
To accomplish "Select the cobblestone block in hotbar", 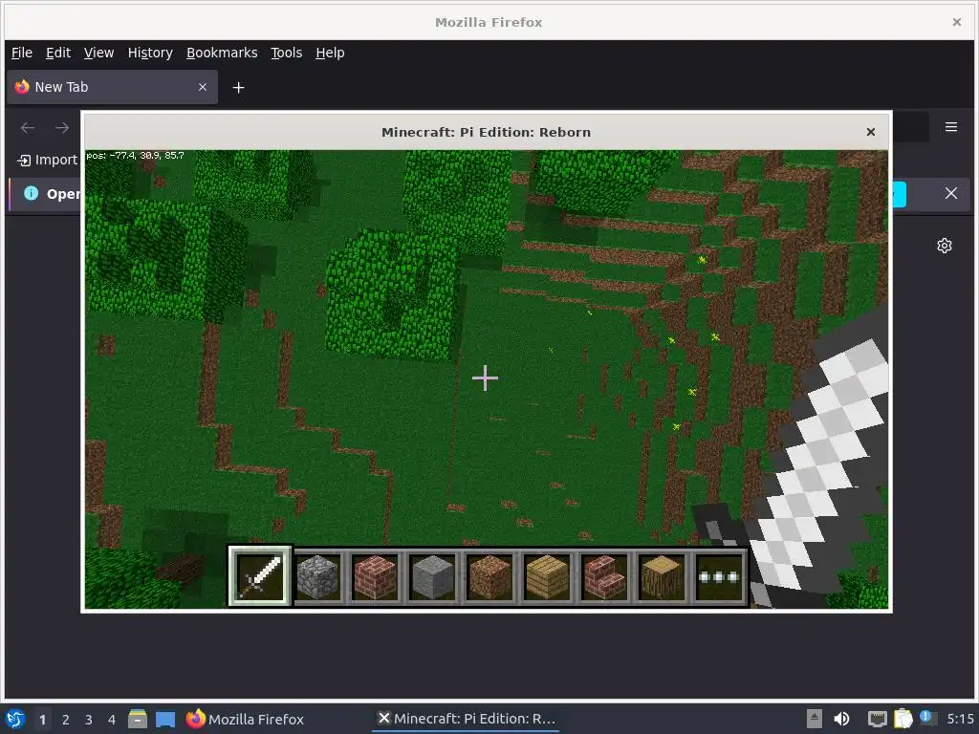I will pos(317,576).
